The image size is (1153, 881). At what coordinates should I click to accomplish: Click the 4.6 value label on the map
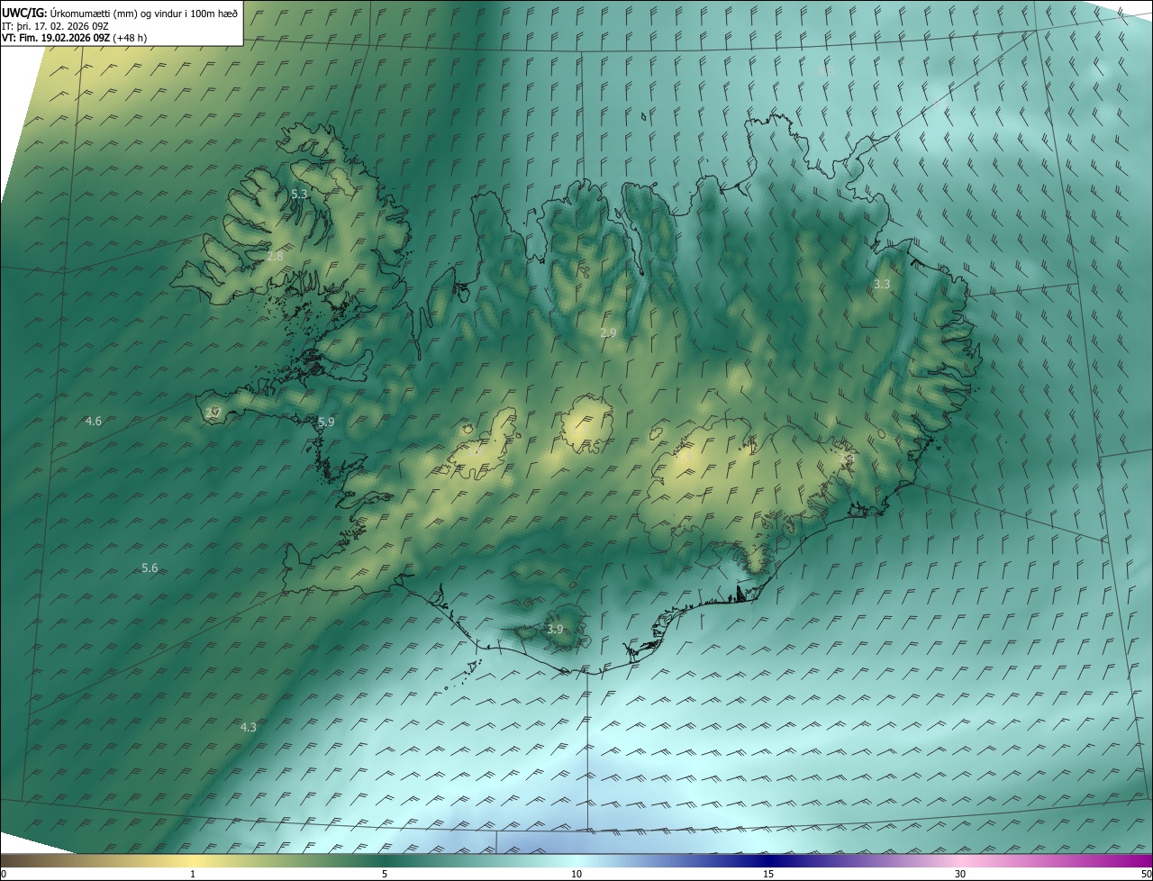tap(93, 421)
